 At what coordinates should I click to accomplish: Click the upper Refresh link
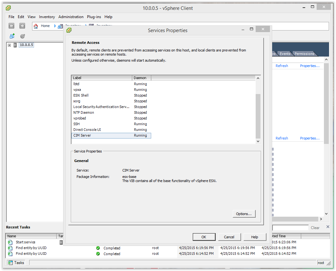point(282,66)
